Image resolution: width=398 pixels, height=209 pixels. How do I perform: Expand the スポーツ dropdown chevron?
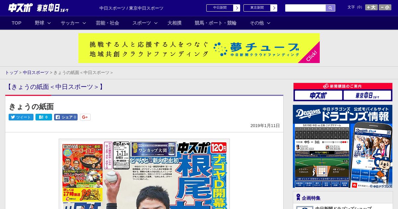click(156, 23)
